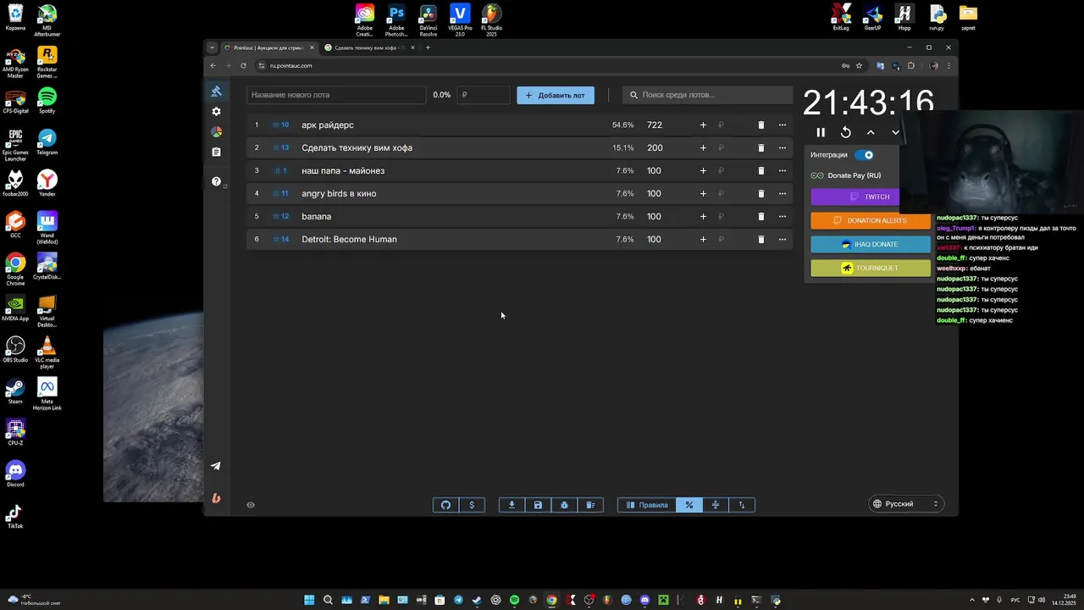Toggle the Интеграции switch
Image resolution: width=1084 pixels, height=610 pixels.
864,155
